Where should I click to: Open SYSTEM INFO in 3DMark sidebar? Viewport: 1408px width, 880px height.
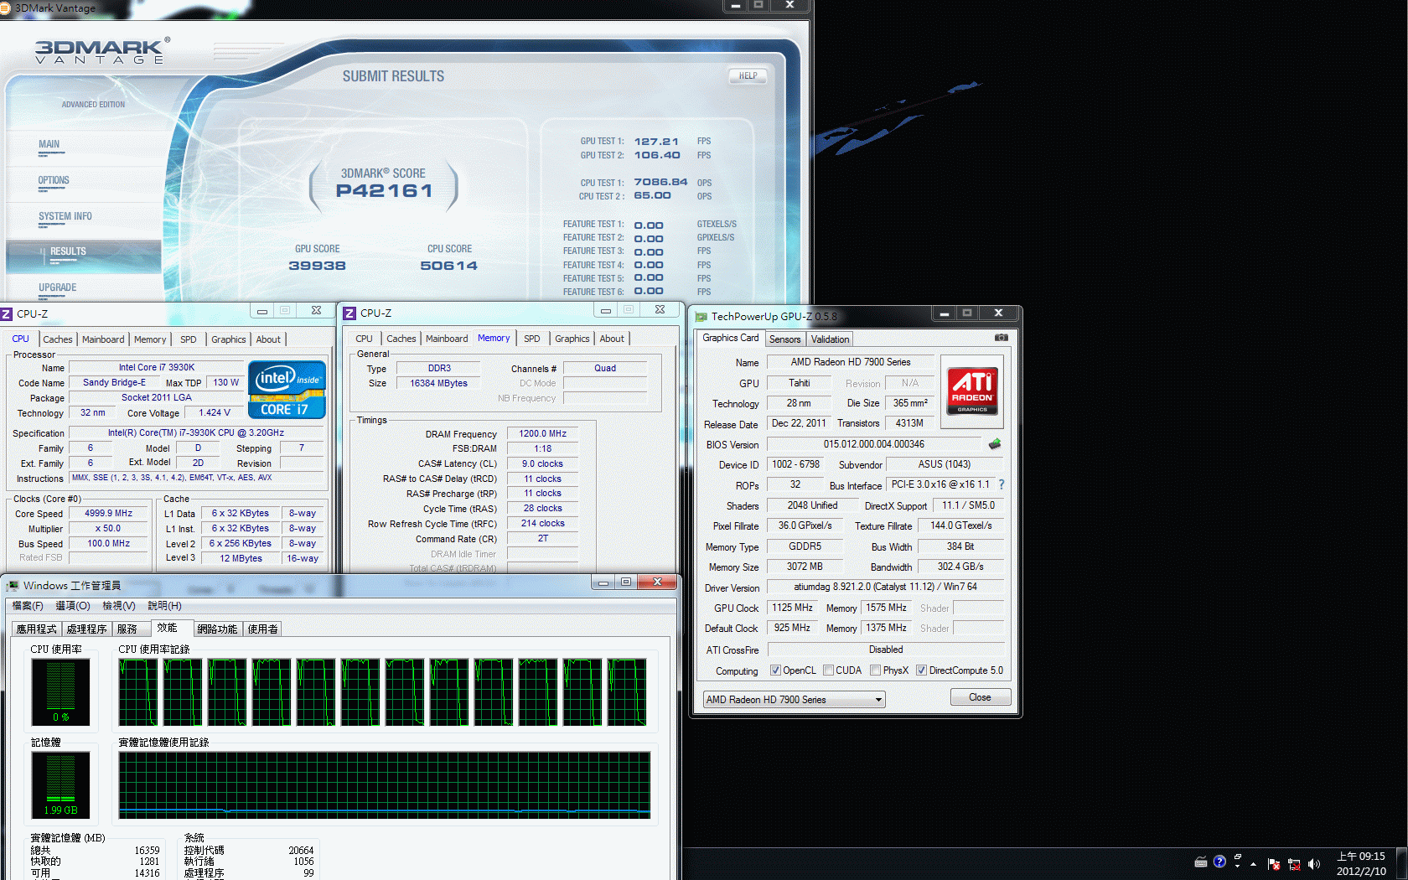tap(65, 217)
